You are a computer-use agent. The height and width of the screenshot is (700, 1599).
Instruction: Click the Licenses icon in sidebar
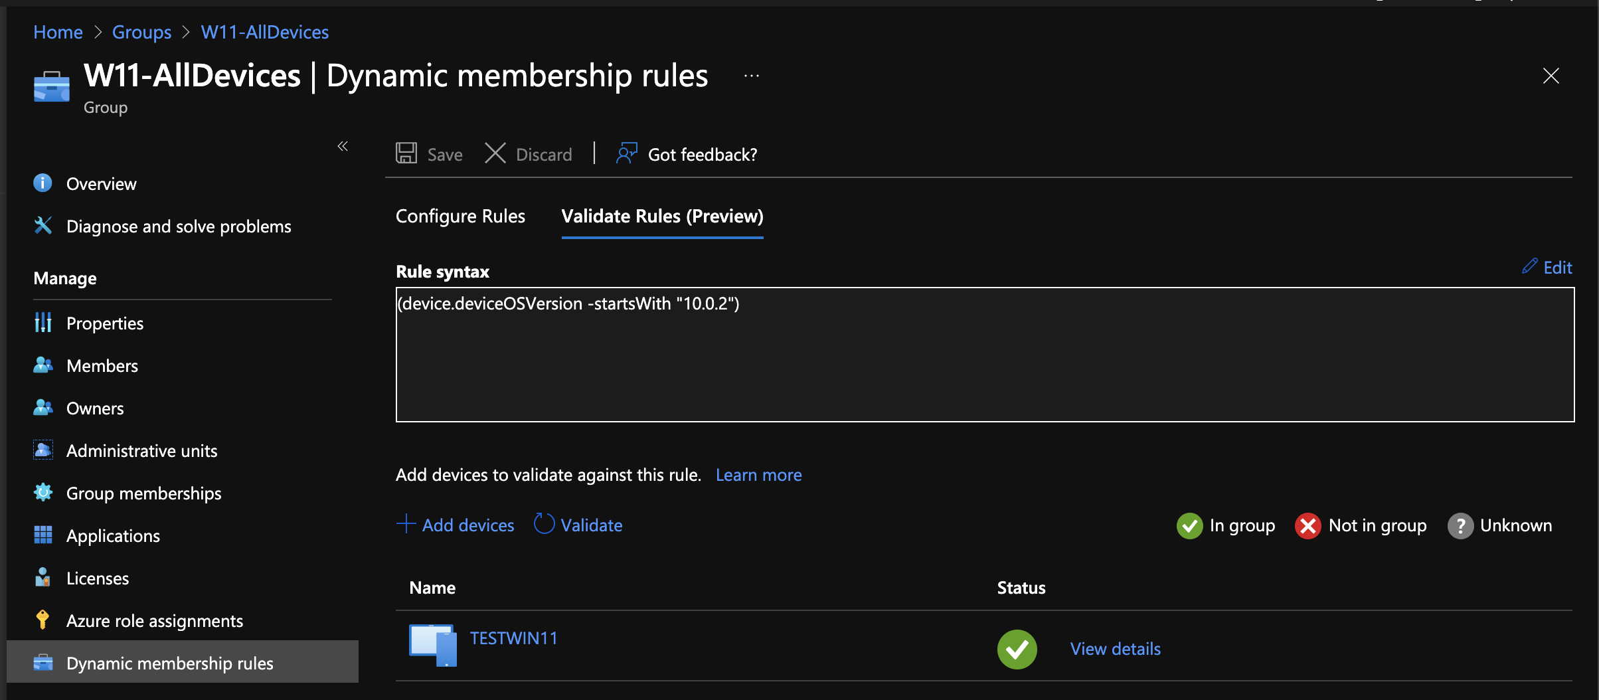click(42, 578)
